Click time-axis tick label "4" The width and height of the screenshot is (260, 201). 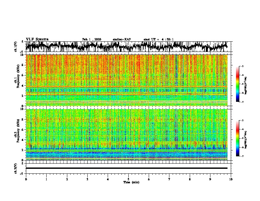[108, 179]
